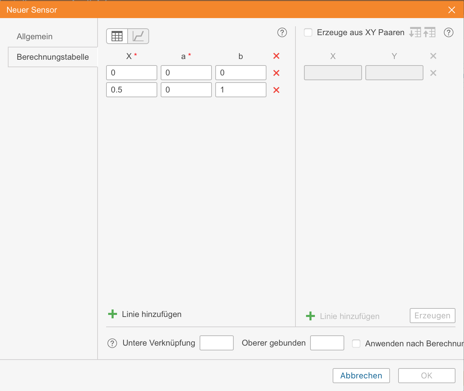Open help icon beside Untere Verknüpfung

(112, 343)
